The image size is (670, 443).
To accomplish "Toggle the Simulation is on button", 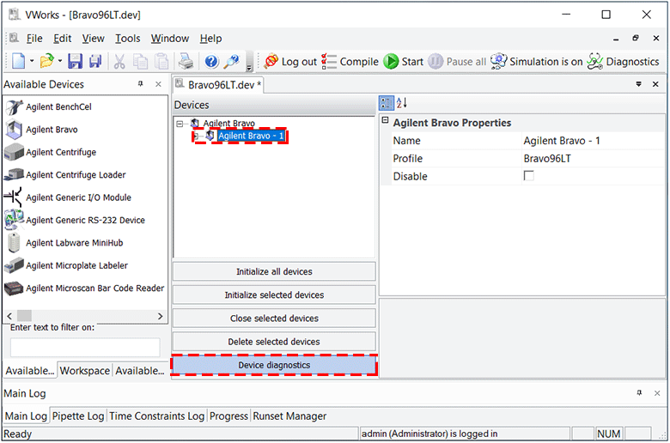I will 537,62.
